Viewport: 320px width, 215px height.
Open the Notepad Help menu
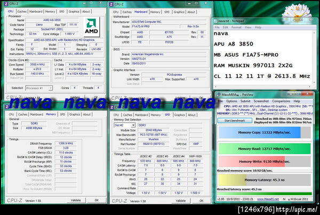point(258,27)
